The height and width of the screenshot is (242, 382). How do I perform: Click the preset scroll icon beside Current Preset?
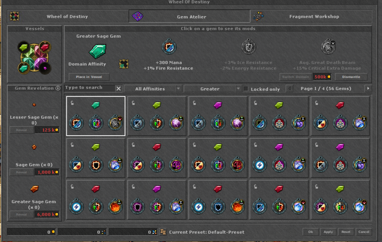tap(163, 232)
